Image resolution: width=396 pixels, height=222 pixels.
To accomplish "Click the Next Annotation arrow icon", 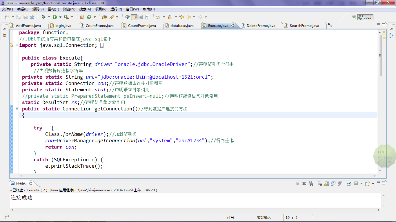I will (x=158, y=17).
